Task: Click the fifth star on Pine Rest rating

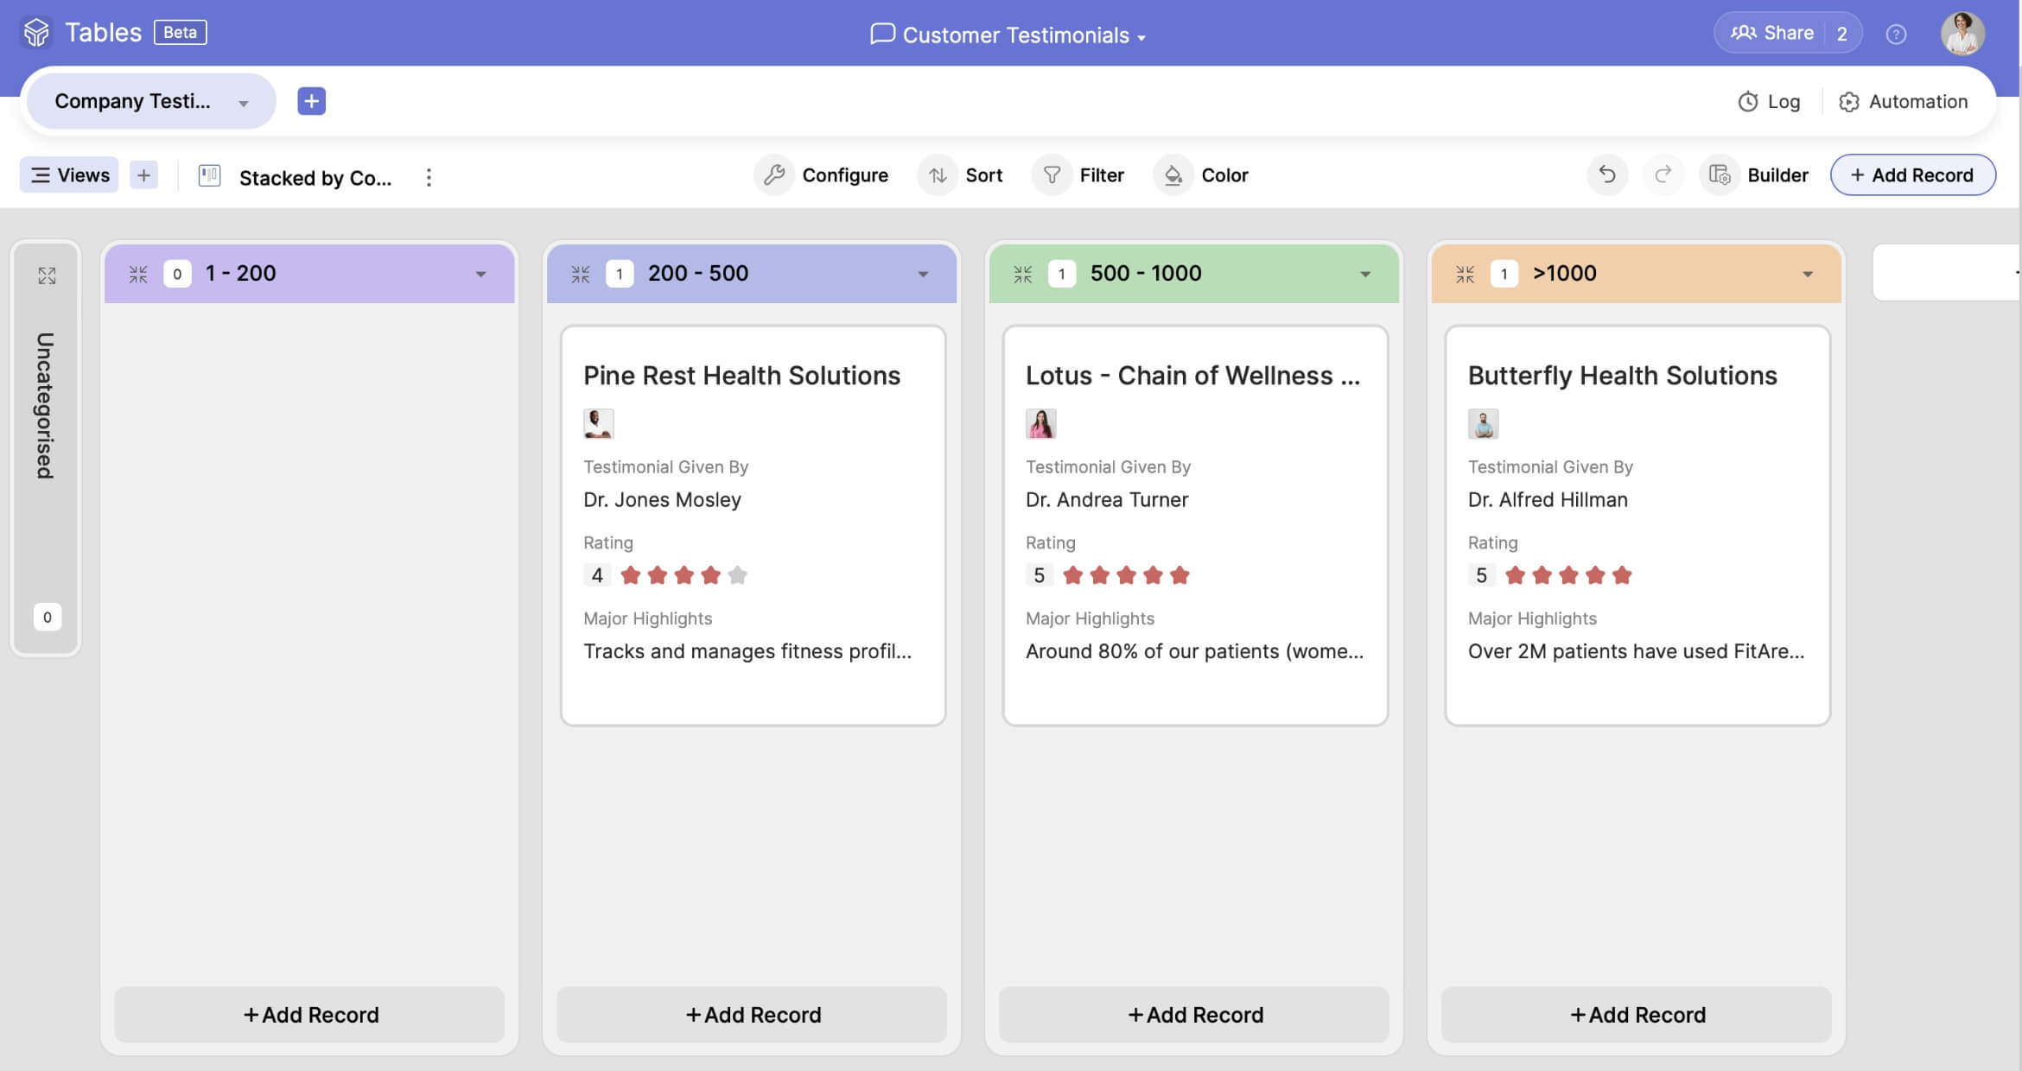Action: (737, 575)
